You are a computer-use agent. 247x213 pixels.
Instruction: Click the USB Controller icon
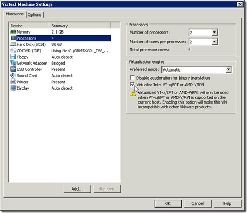13,69
